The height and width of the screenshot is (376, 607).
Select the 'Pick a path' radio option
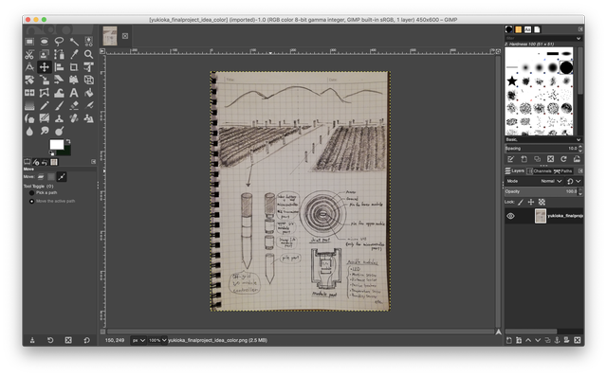[x=32, y=193]
